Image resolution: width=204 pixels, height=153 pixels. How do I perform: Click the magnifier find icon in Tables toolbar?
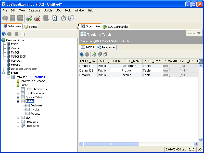105,54
